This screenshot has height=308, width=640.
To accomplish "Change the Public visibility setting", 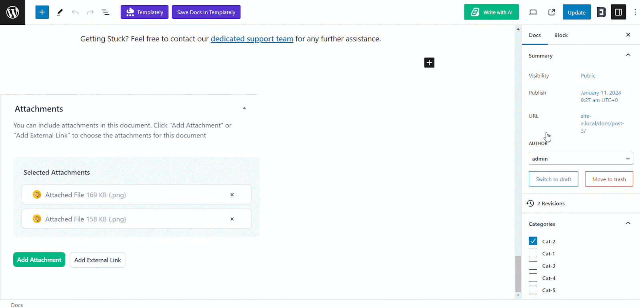I will click(x=588, y=76).
